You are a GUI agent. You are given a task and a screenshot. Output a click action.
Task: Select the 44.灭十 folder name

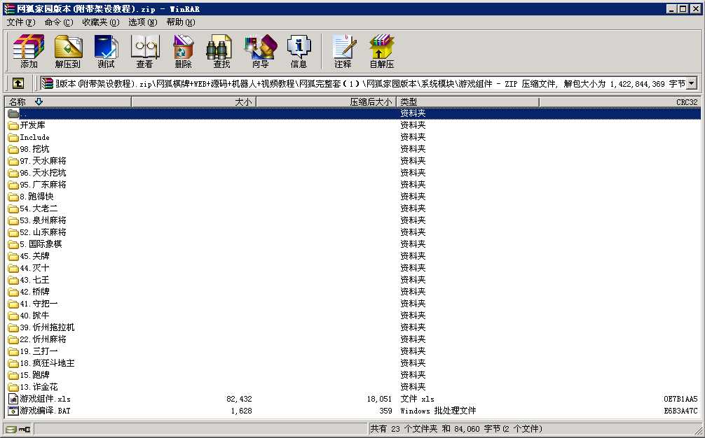(x=34, y=268)
